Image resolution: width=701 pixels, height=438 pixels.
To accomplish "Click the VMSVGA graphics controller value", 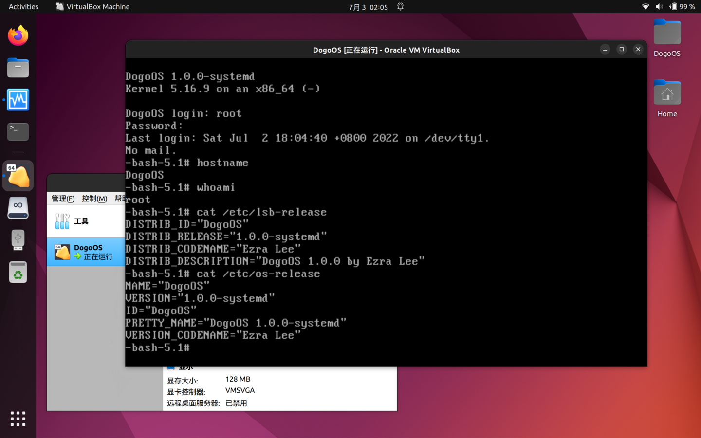I will (240, 390).
